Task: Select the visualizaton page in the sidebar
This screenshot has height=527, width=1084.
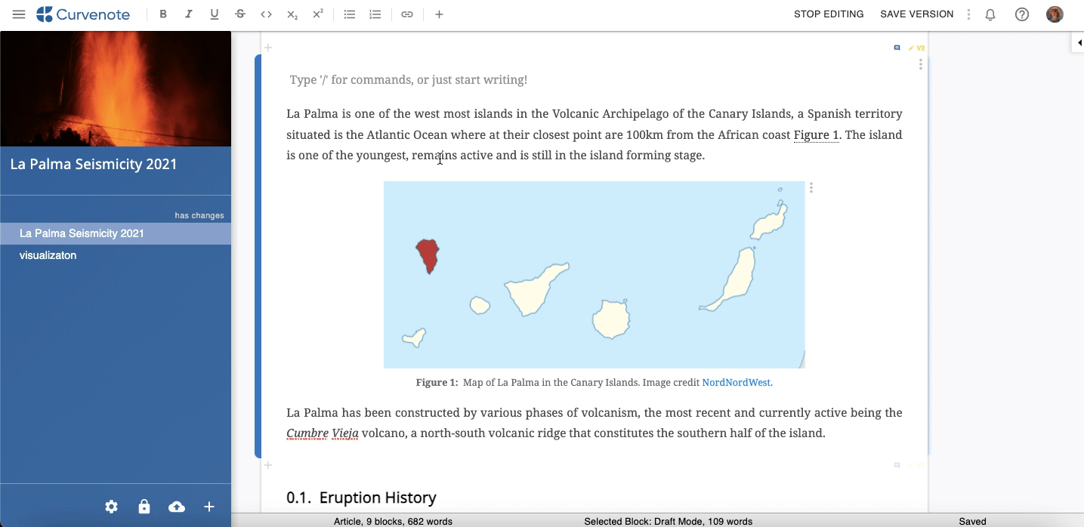Action: point(48,255)
